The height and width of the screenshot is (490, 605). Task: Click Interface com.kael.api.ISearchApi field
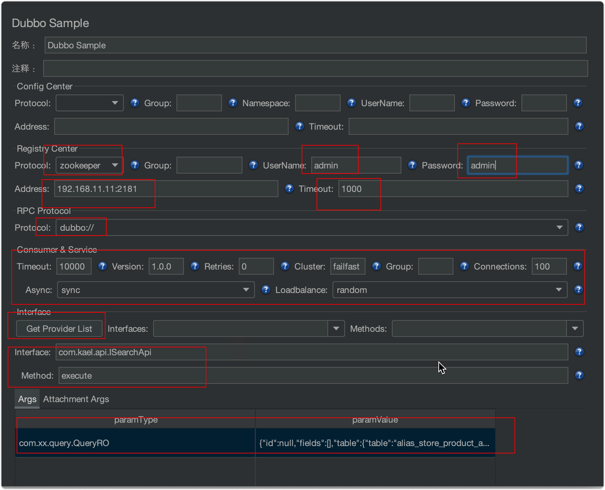click(312, 352)
